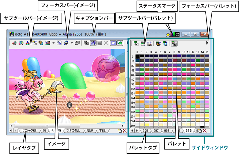239x154 pixels.
Task: Click the gray crystal gem in the image
Action: (x=69, y=105)
